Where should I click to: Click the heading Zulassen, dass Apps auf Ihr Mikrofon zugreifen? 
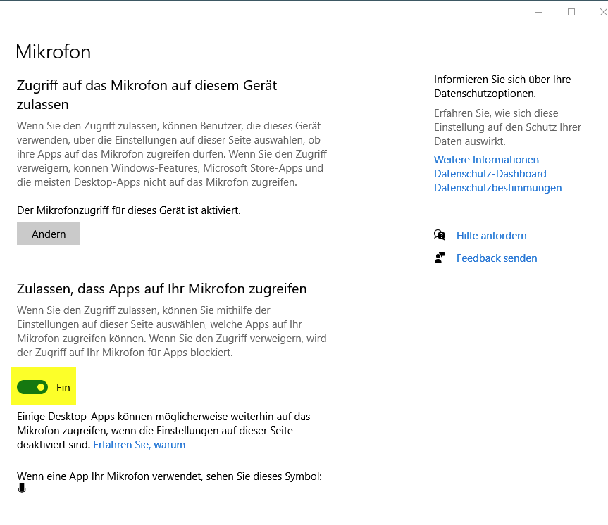click(162, 289)
